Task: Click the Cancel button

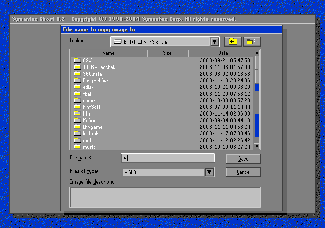Action: (x=243, y=172)
